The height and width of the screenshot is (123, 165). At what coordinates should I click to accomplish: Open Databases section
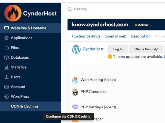coord(30,58)
